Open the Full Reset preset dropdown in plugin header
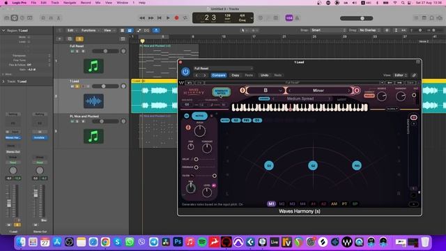The image size is (446, 251). coord(223,68)
